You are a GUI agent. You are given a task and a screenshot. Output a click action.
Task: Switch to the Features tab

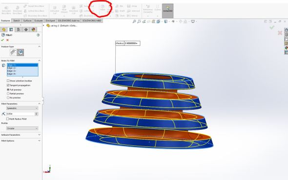point(5,21)
